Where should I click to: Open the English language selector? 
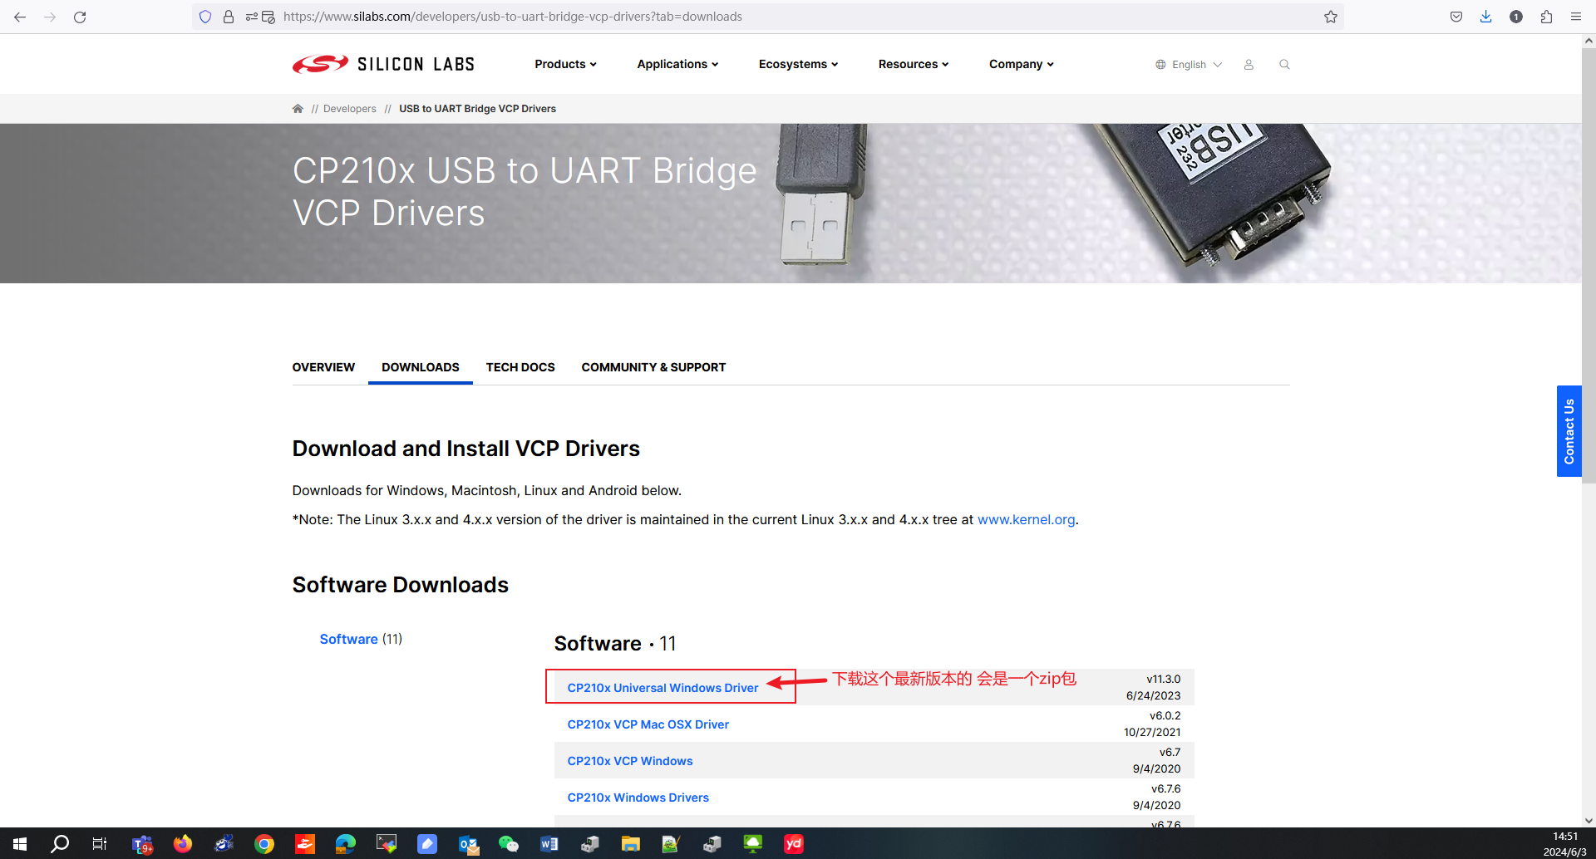coord(1189,65)
